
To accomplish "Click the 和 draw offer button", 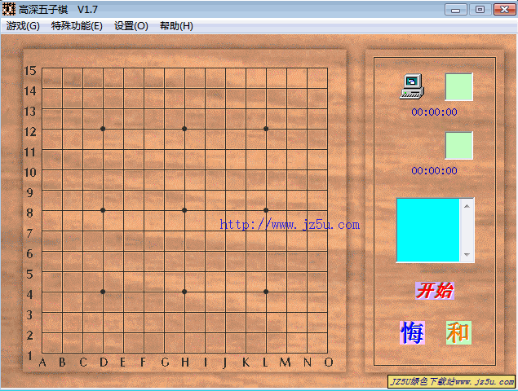I will point(458,332).
